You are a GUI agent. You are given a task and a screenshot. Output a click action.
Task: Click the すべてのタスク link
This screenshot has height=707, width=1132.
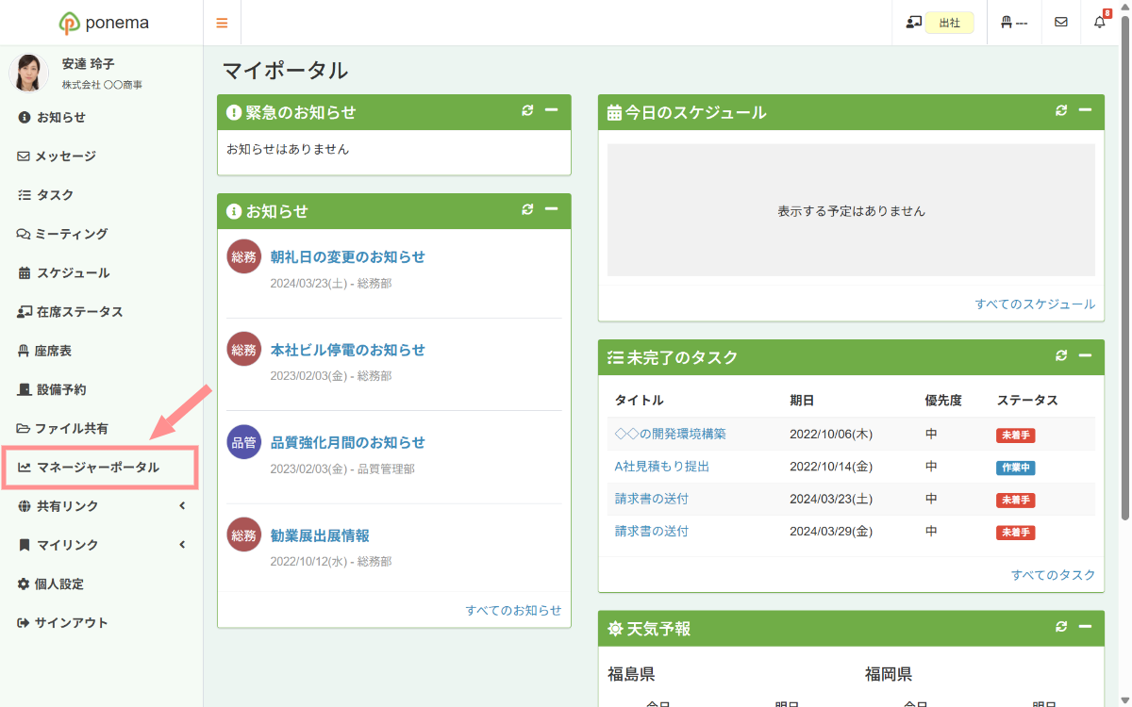pyautogui.click(x=1053, y=575)
